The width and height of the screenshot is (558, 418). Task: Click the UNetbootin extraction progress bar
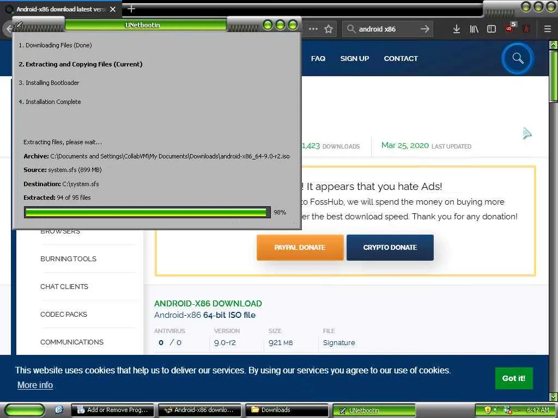(x=147, y=212)
